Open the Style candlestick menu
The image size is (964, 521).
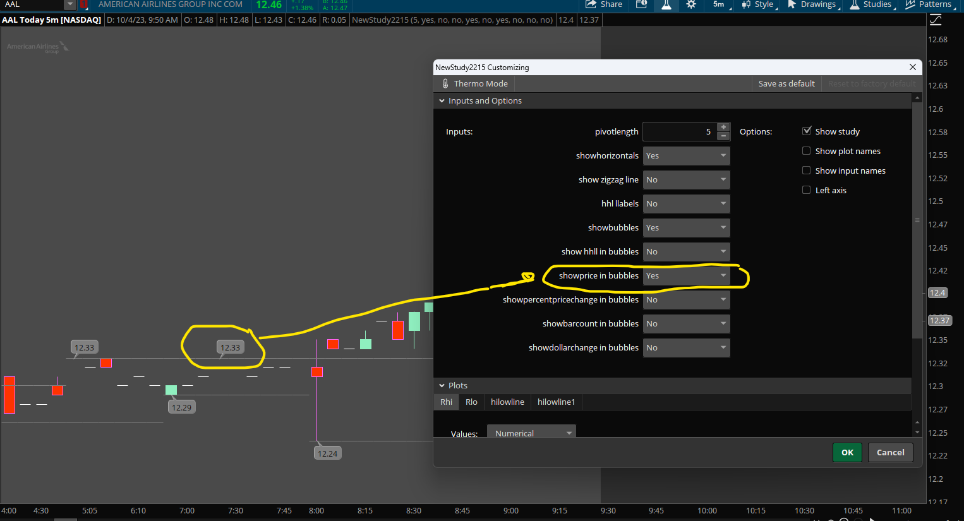pos(758,4)
